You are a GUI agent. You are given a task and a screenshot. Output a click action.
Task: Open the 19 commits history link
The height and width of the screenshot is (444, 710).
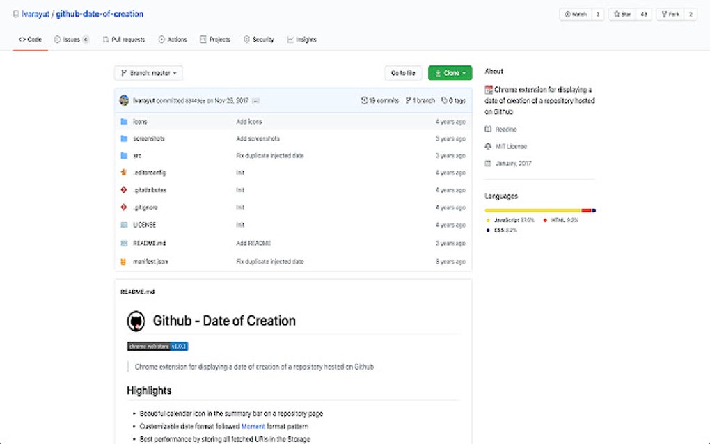tap(380, 101)
